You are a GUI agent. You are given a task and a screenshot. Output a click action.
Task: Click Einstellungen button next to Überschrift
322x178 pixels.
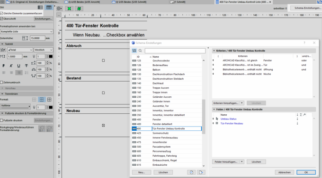[x=44, y=18]
